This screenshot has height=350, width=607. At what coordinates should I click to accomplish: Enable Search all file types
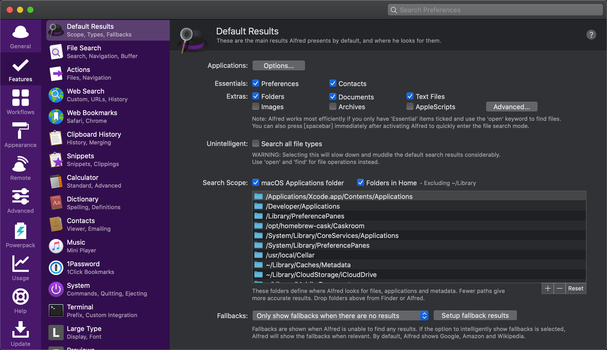[x=255, y=144]
